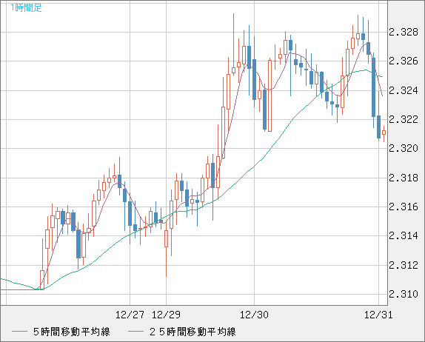Click the purple 5-hour average legend line

(x=20, y=332)
